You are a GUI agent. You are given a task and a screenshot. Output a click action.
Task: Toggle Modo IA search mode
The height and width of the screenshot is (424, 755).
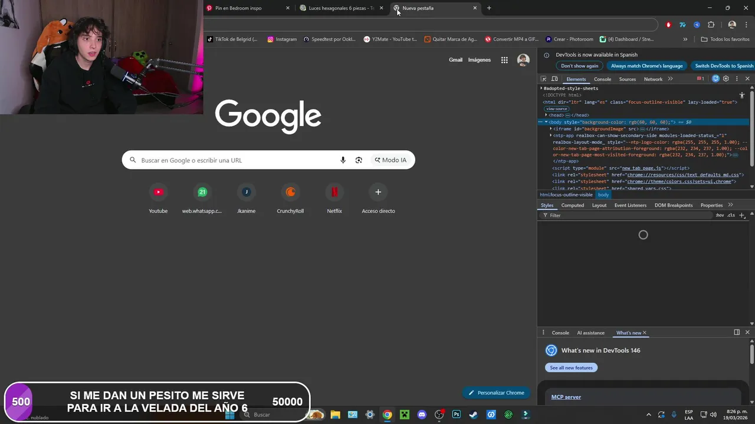pyautogui.click(x=390, y=160)
